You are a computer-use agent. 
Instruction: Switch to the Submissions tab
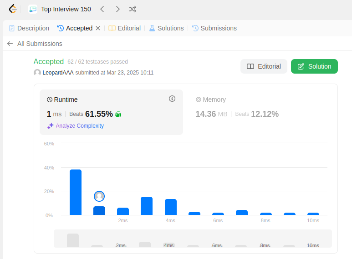pyautogui.click(x=214, y=28)
